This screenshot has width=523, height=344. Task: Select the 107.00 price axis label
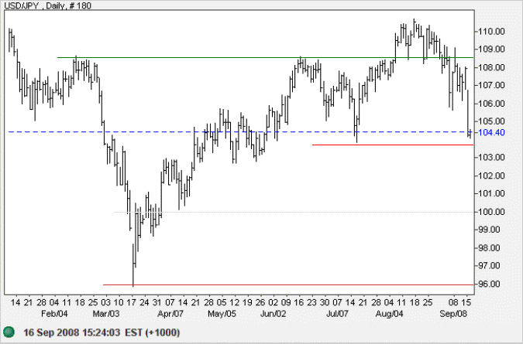(491, 86)
